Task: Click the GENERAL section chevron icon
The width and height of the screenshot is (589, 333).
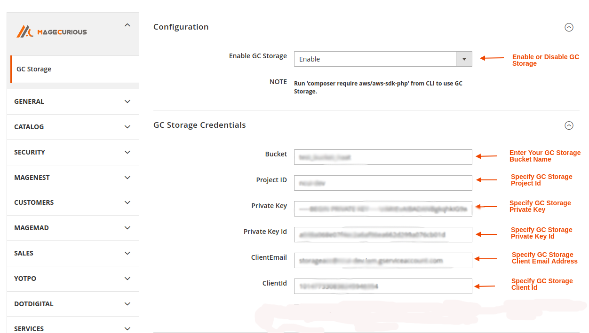Action: [x=127, y=101]
